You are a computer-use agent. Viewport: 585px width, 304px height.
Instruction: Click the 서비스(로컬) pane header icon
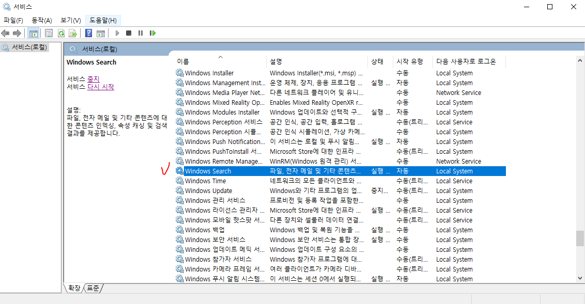pos(73,49)
